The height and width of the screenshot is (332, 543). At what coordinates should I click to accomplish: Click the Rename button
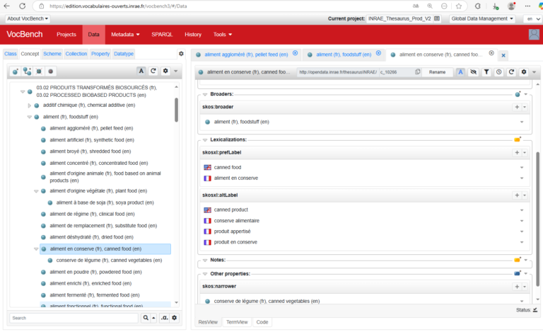(x=438, y=72)
